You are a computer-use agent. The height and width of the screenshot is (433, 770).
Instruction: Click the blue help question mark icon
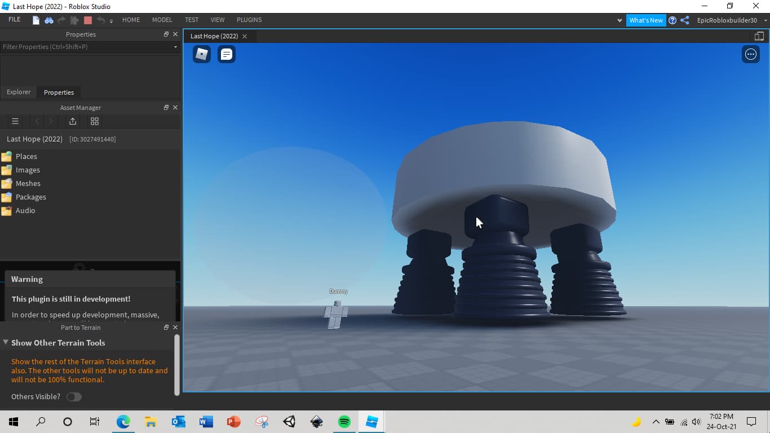click(x=672, y=20)
